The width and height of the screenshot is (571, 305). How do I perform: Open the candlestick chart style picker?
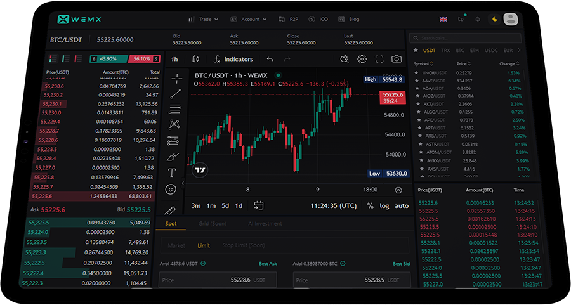tap(195, 59)
